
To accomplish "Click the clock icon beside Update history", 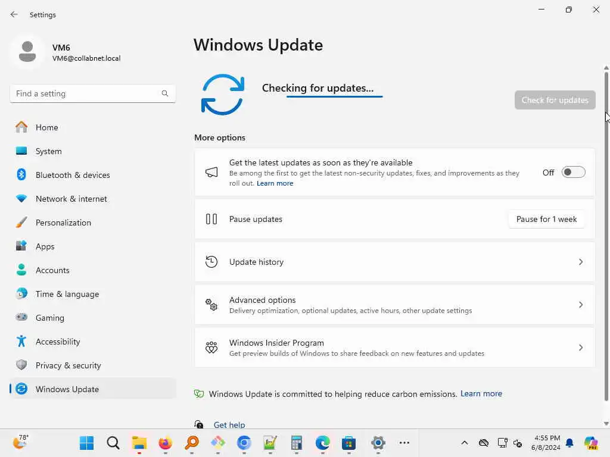I will pyautogui.click(x=211, y=262).
